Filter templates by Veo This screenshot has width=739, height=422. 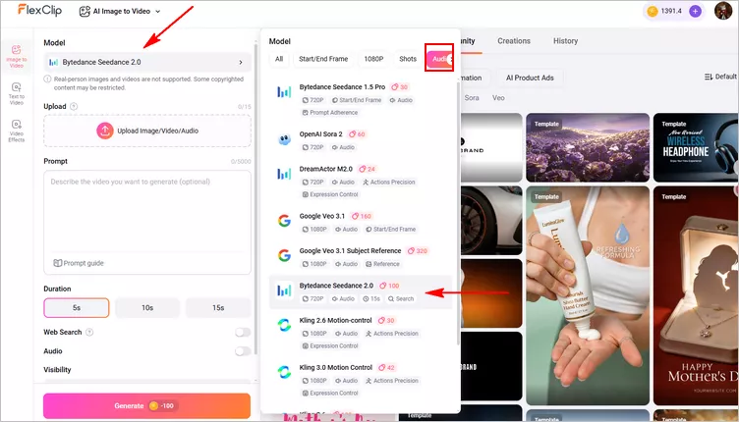point(498,98)
